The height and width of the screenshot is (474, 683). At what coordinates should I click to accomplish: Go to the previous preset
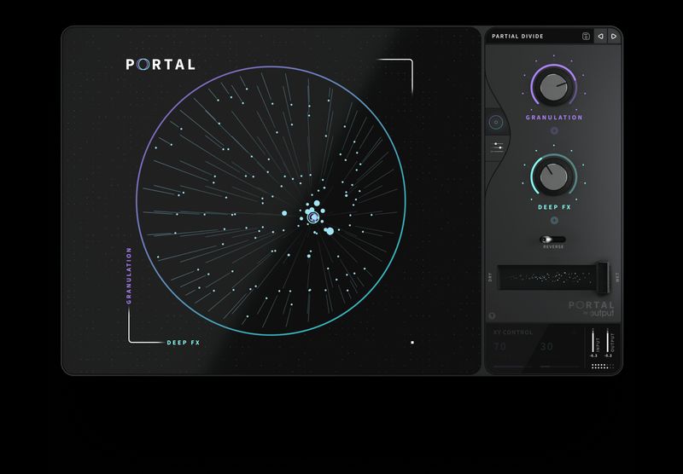[x=600, y=36]
